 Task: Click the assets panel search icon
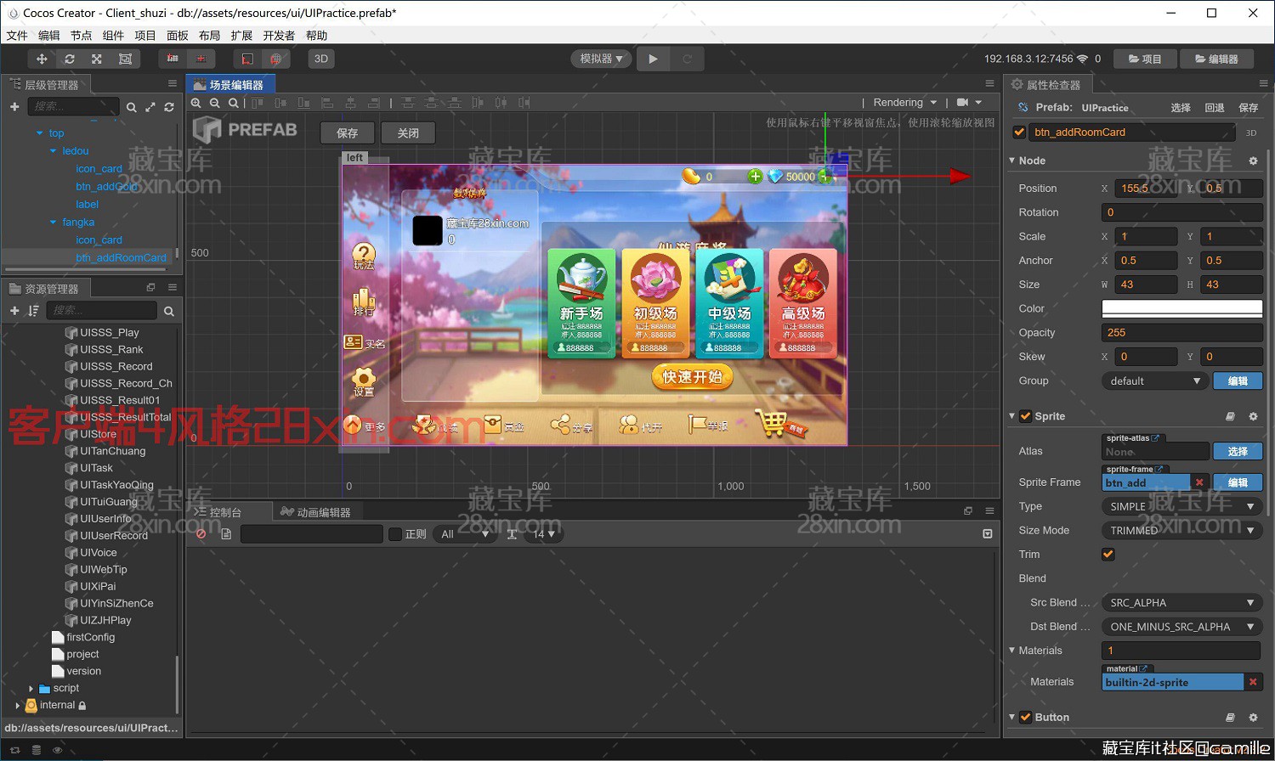(168, 311)
